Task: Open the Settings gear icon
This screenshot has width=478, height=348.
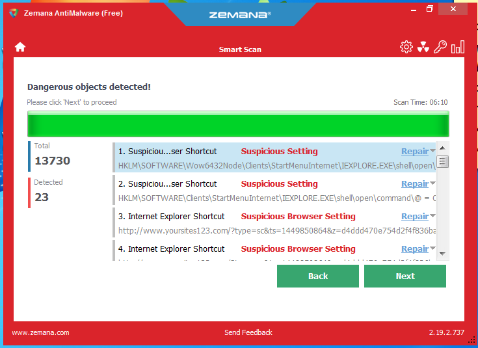Action: point(406,47)
